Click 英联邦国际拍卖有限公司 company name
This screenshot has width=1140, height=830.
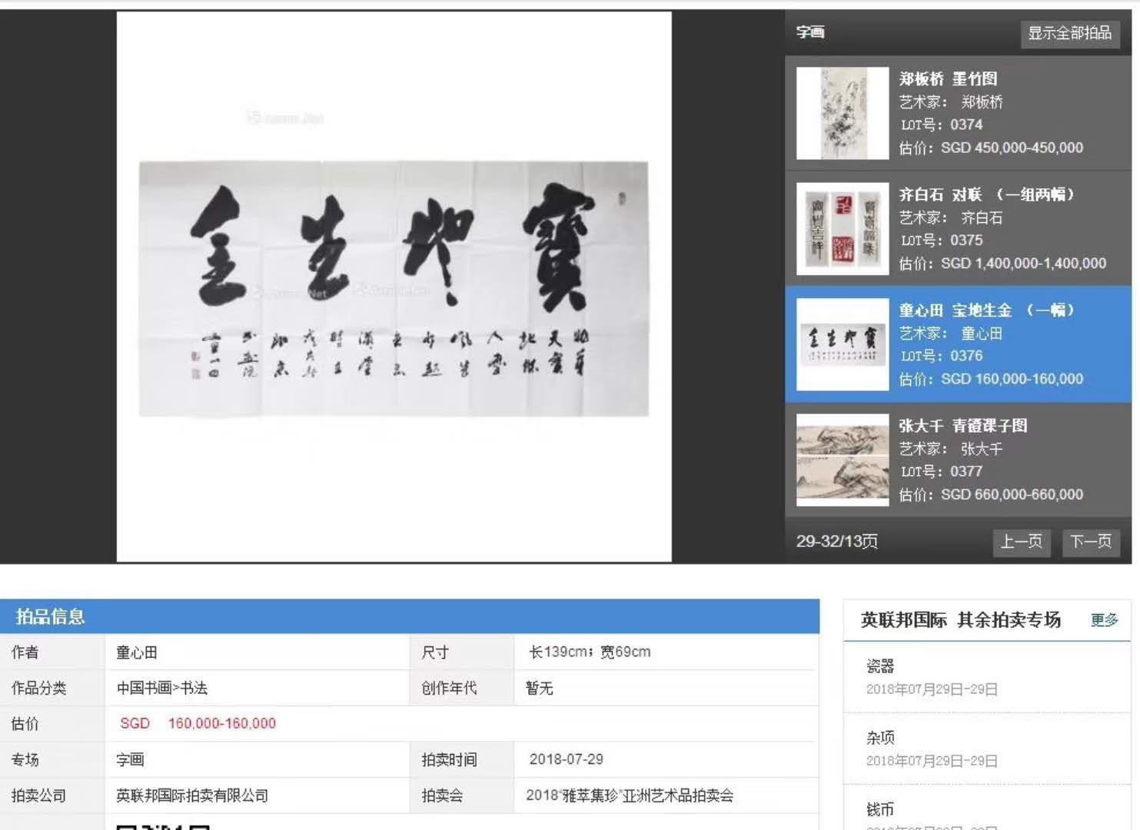click(192, 795)
